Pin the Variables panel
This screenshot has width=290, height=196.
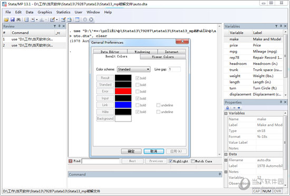pyautogui.click(x=281, y=26)
